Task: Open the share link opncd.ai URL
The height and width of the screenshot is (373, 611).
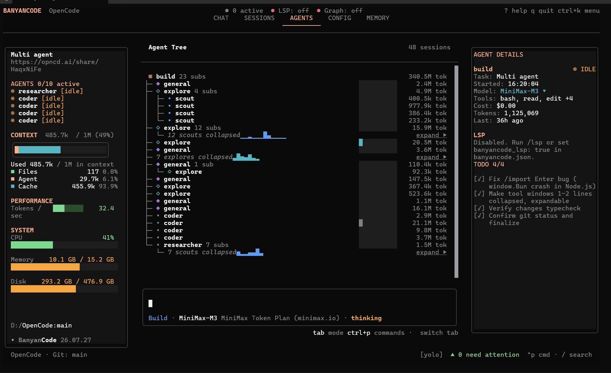Action: (x=55, y=66)
